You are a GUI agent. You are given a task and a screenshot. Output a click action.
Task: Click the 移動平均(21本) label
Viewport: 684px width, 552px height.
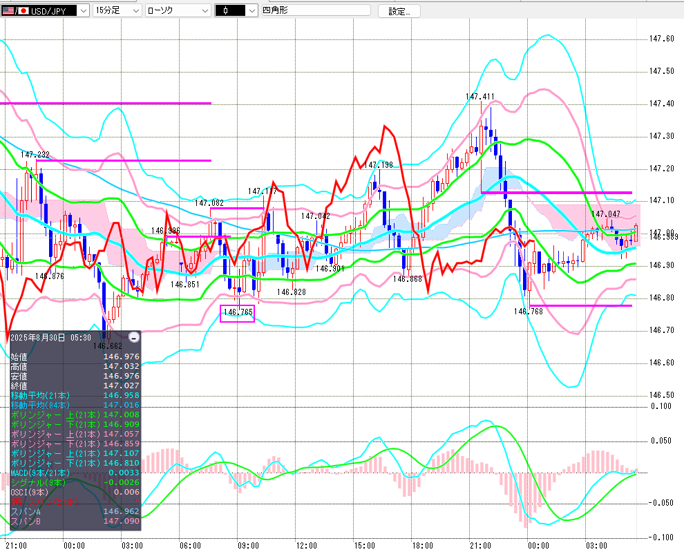[x=40, y=395]
